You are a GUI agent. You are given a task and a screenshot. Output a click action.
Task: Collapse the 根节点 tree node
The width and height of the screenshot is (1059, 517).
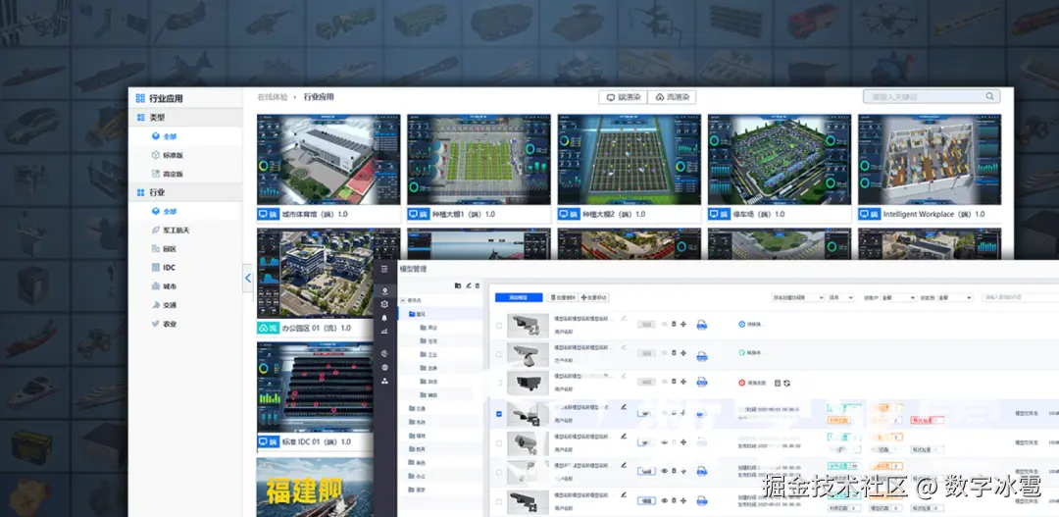click(x=403, y=300)
